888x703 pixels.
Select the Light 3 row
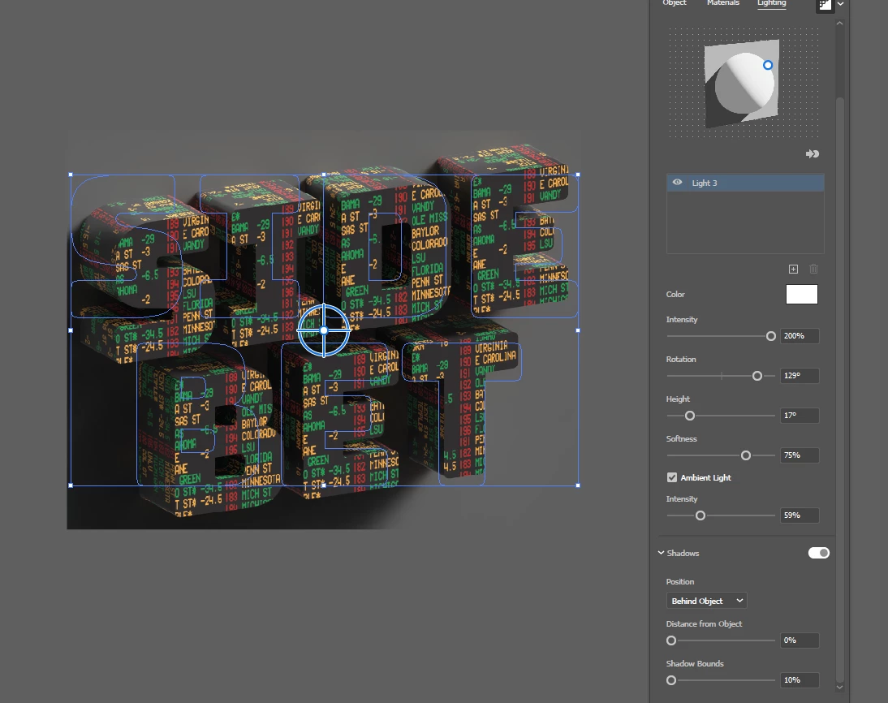point(744,183)
